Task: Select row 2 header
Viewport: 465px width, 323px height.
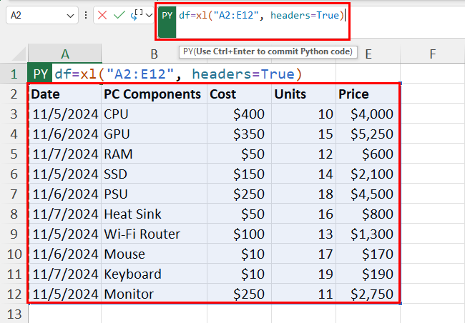Action: [x=14, y=94]
